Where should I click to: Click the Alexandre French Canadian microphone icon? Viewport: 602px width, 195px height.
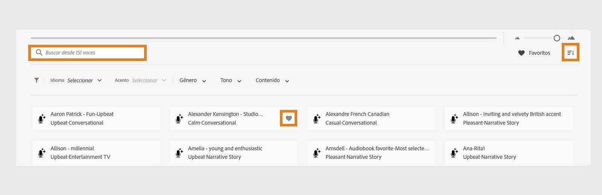point(317,119)
